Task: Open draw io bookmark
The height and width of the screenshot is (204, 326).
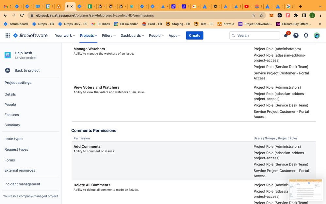Action: 226,24
